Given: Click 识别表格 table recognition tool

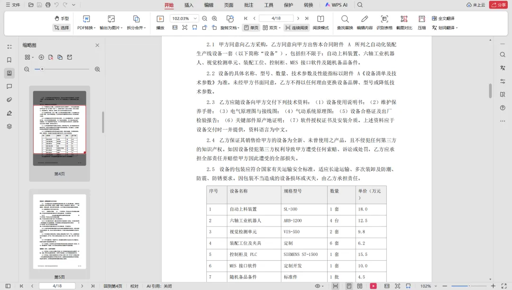Looking at the screenshot, I should (x=384, y=23).
